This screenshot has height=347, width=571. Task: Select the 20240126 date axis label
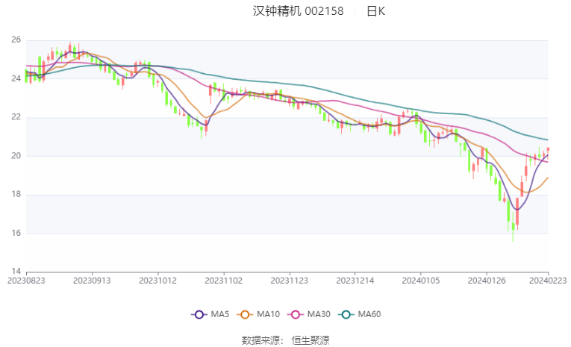pyautogui.click(x=487, y=281)
